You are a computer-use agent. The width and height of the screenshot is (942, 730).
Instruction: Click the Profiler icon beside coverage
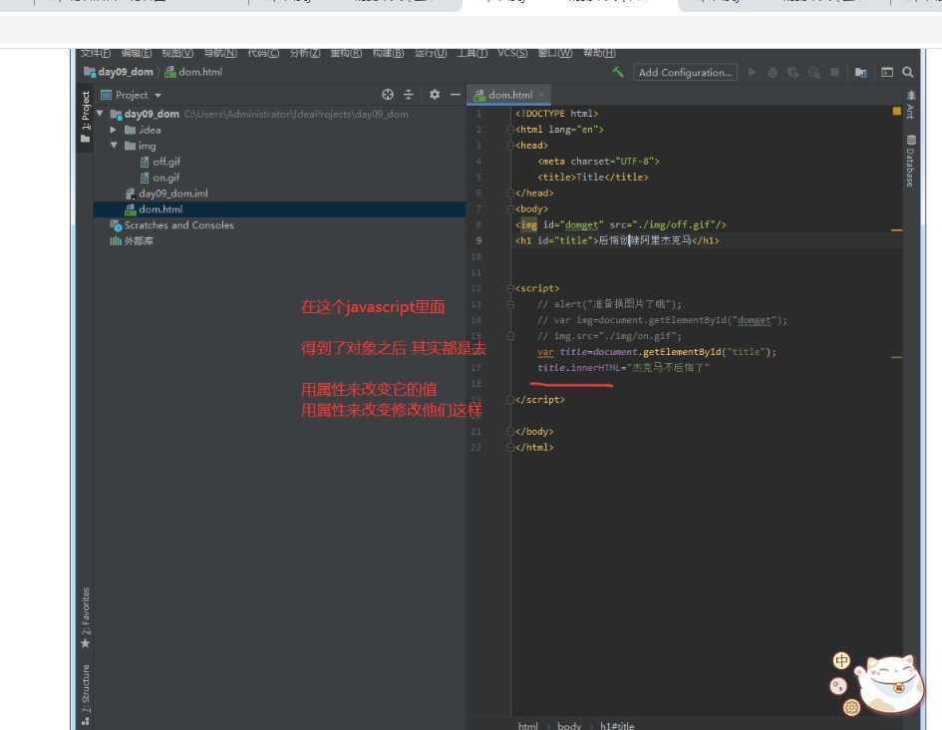click(x=814, y=72)
